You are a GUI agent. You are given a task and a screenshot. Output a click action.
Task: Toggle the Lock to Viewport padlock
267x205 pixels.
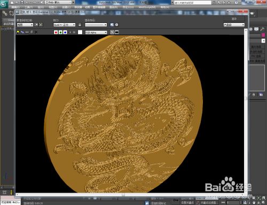click(x=80, y=25)
